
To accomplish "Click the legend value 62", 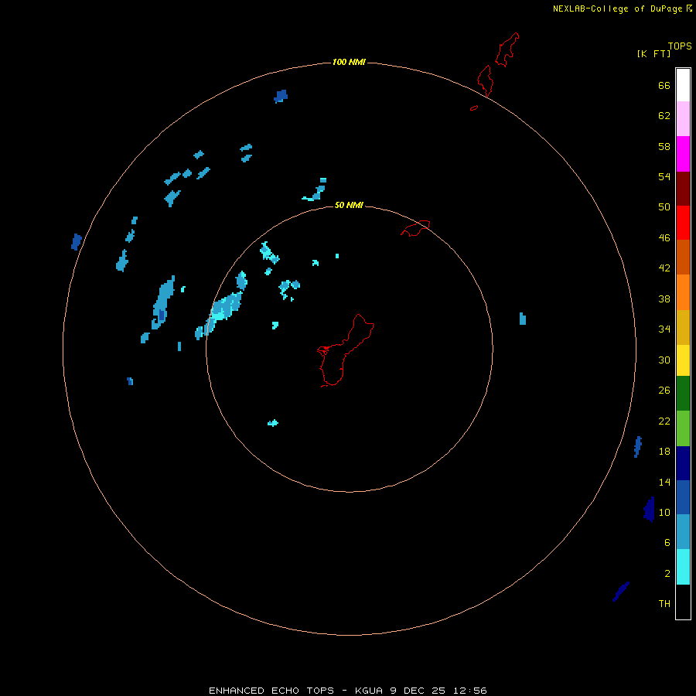I will [664, 116].
